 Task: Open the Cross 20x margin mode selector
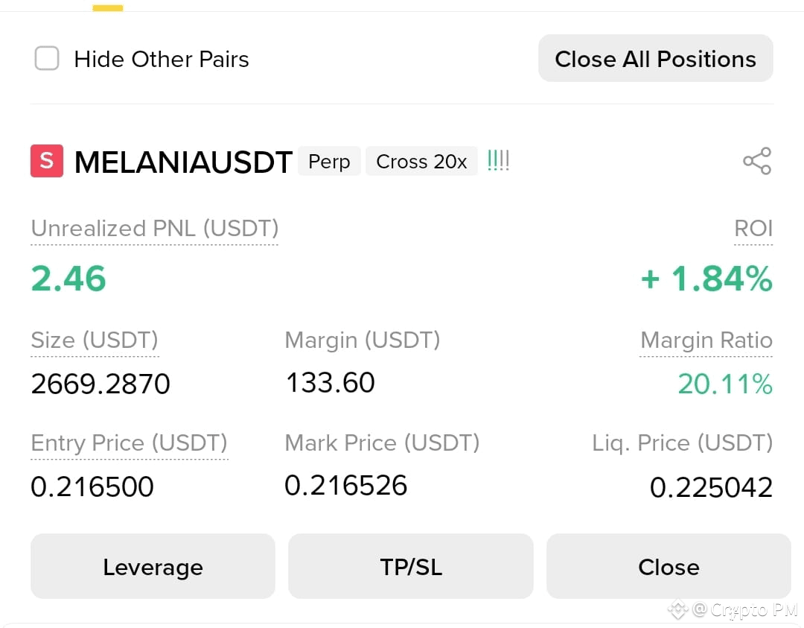click(x=421, y=161)
